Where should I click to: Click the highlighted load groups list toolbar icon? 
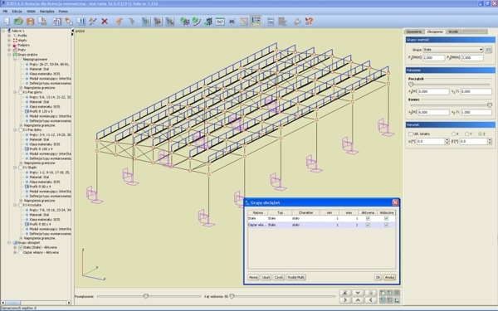click(256, 22)
